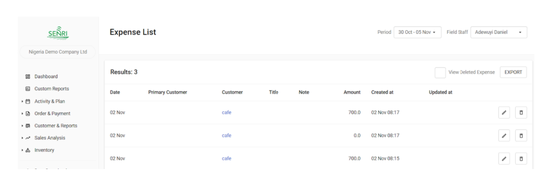The height and width of the screenshot is (196, 553).
Task: Click the Expense List heading
Action: (x=133, y=32)
